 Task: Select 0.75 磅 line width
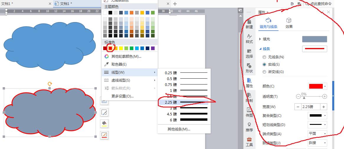(184, 84)
